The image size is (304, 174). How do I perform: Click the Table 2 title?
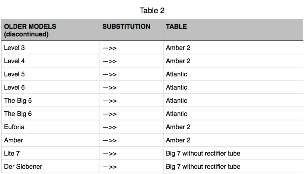click(152, 10)
